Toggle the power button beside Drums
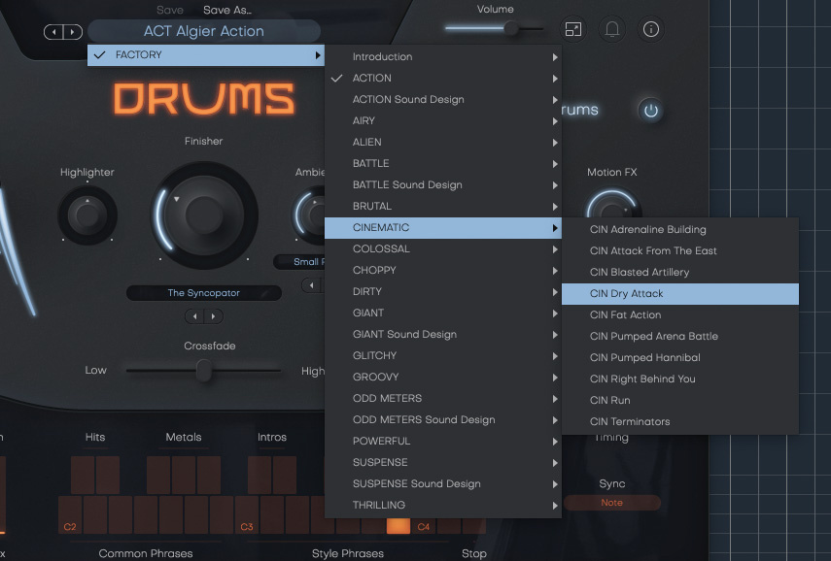 649,110
